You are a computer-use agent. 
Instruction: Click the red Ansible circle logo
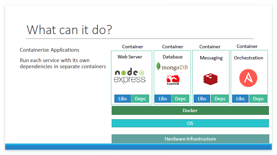click(x=248, y=78)
